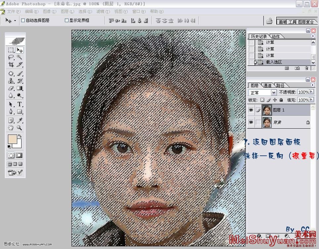
Task: Open the 文件 menu
Action: pyautogui.click(x=14, y=12)
